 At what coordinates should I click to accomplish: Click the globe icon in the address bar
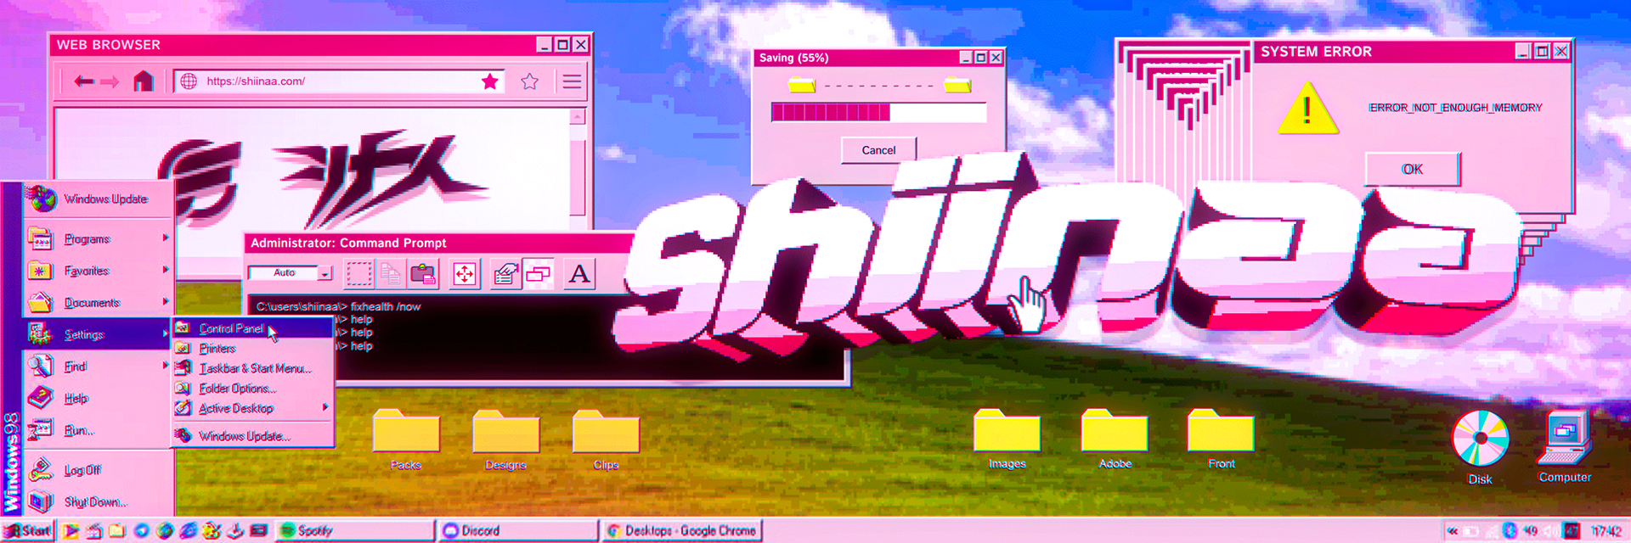click(189, 81)
